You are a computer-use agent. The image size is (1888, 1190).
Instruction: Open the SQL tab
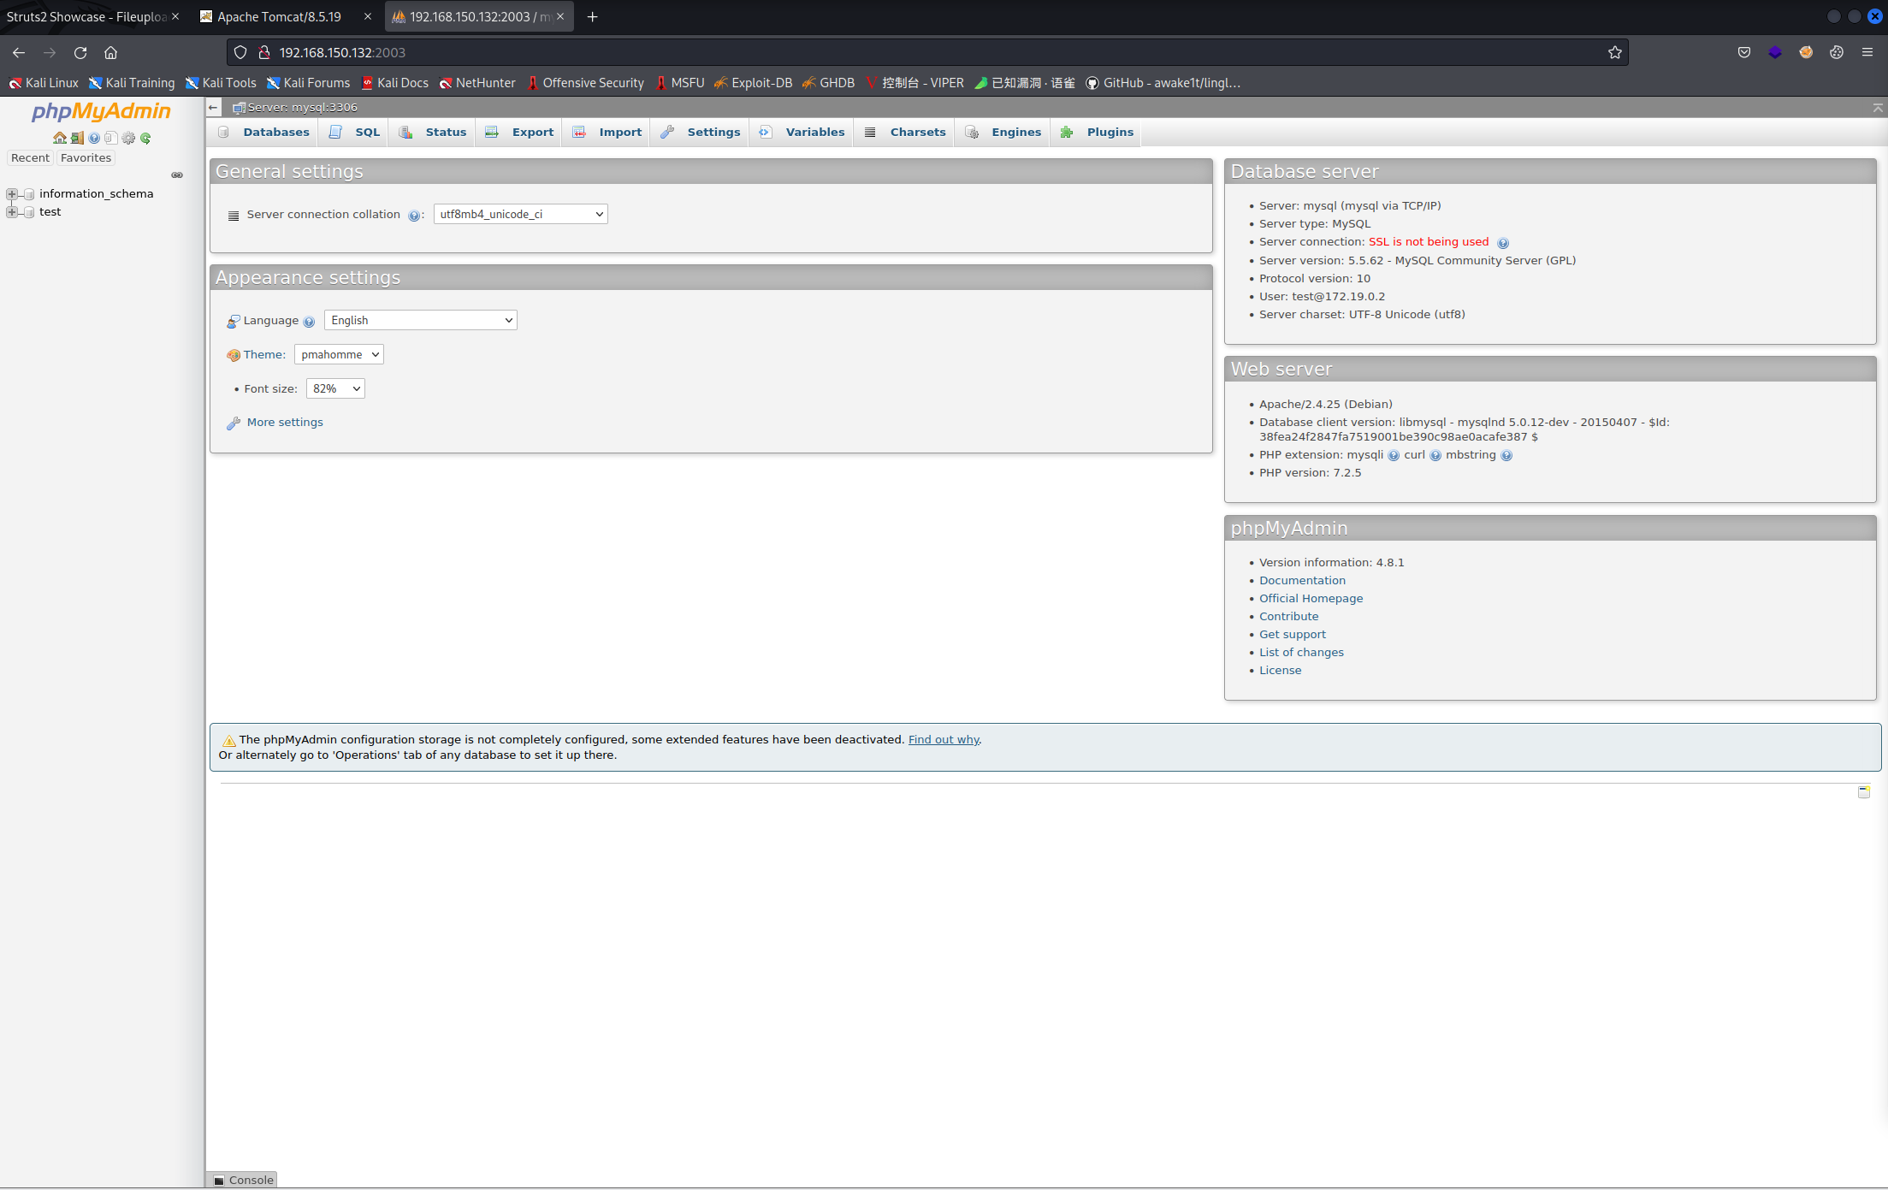click(355, 133)
